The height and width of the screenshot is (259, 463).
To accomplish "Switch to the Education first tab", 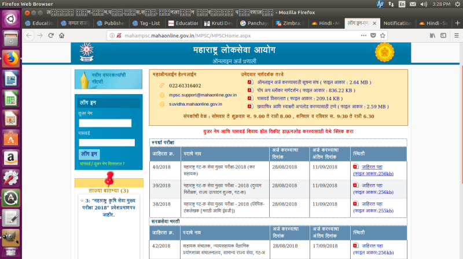I will (39, 23).
